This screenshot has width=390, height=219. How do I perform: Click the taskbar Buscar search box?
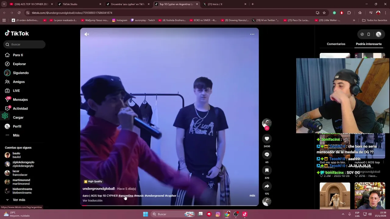tap(173, 214)
